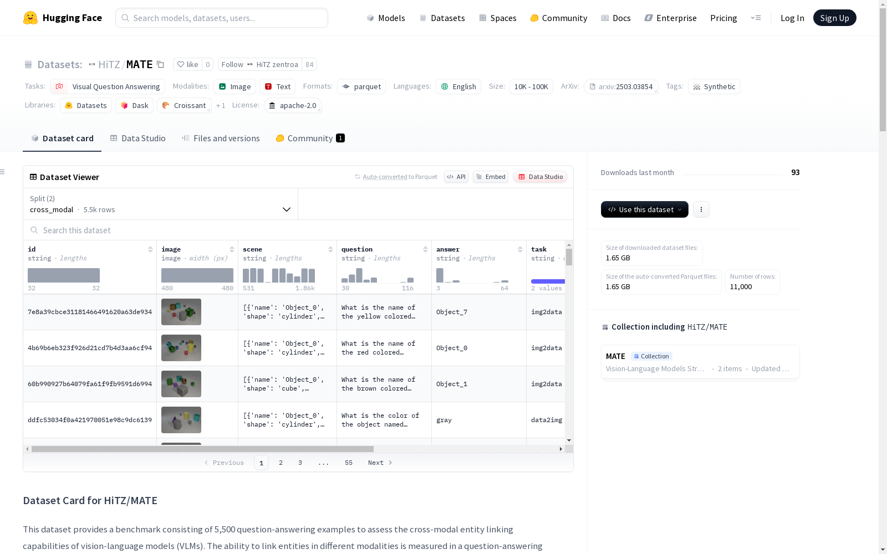Sort the question column using its sort icon
887x554 pixels.
(x=425, y=249)
